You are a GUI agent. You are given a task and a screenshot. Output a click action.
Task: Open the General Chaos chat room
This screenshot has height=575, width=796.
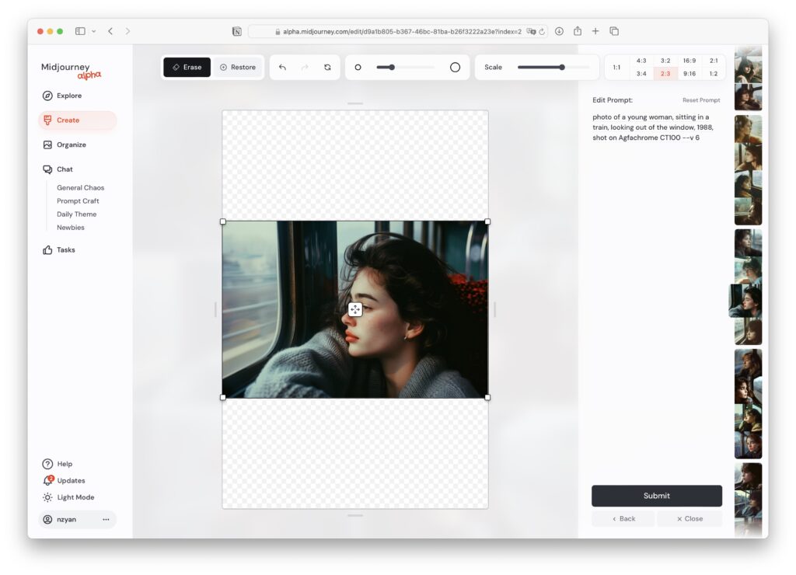[80, 188]
